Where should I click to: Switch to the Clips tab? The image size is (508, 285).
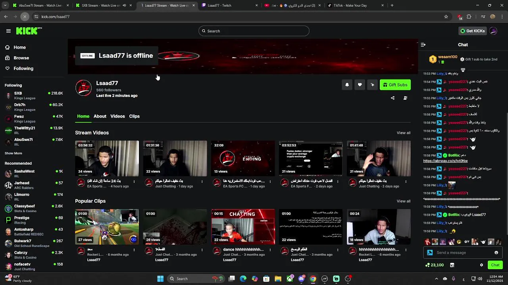134,116
